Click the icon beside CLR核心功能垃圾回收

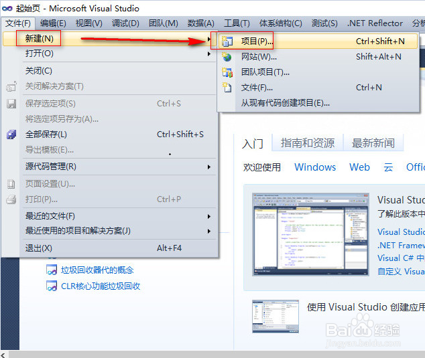(x=52, y=286)
